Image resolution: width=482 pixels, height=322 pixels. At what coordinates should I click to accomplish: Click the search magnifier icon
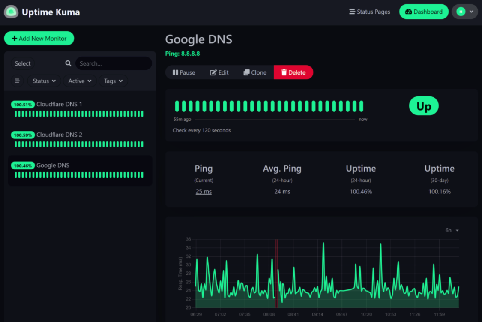68,63
